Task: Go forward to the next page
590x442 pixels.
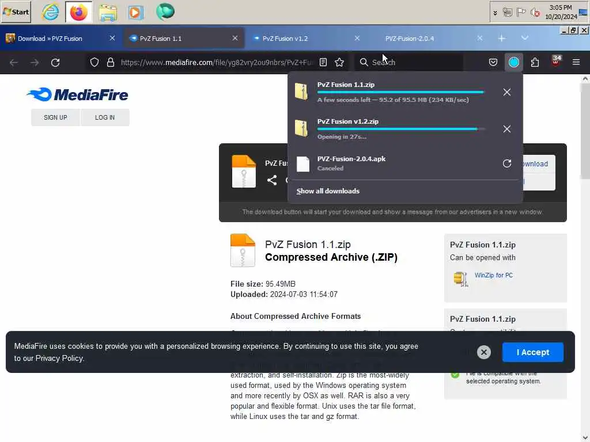Action: [35, 62]
